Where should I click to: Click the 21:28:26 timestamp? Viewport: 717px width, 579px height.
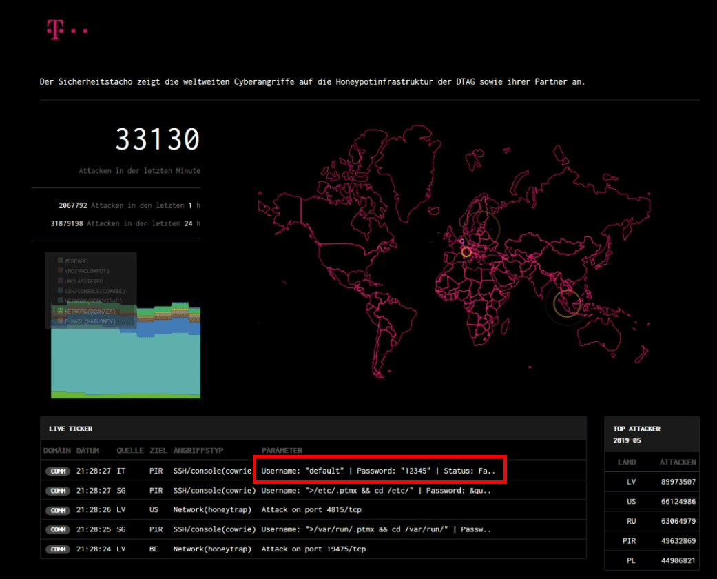click(x=93, y=510)
